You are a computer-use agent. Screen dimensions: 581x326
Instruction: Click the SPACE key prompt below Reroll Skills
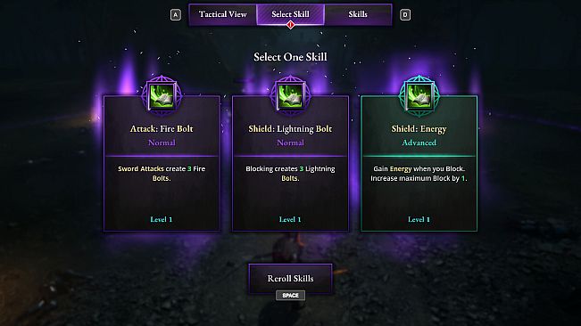click(291, 296)
